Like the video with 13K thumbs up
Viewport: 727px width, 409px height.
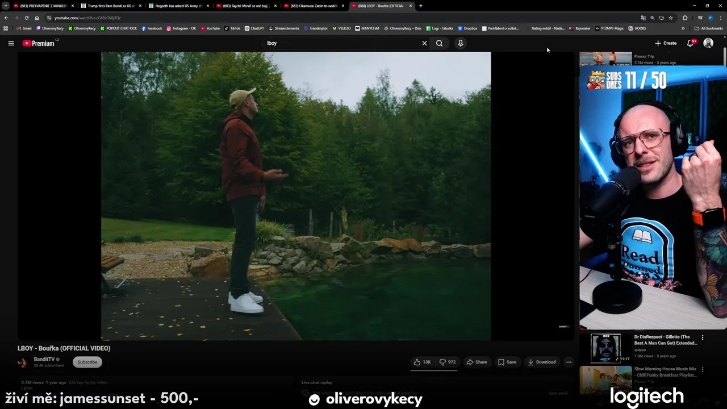(422, 362)
